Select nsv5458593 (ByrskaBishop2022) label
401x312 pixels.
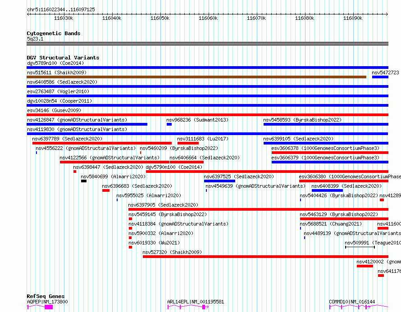(302, 120)
